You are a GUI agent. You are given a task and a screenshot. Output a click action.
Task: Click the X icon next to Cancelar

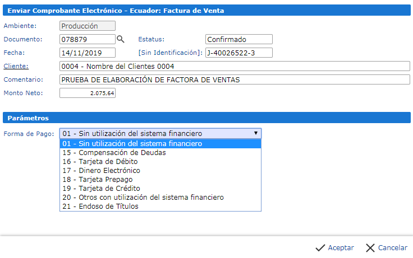[x=370, y=247]
